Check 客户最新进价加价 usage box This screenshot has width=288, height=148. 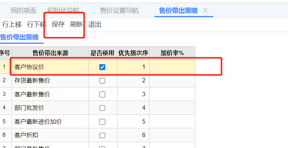(x=102, y=122)
